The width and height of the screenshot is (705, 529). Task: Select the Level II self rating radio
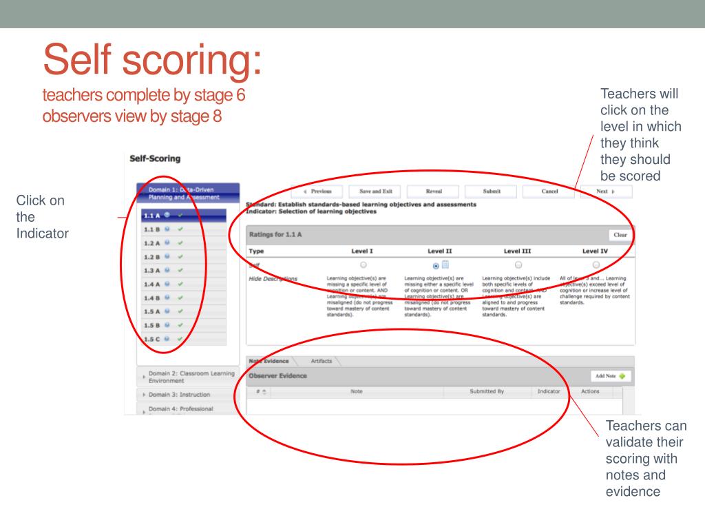pos(436,266)
